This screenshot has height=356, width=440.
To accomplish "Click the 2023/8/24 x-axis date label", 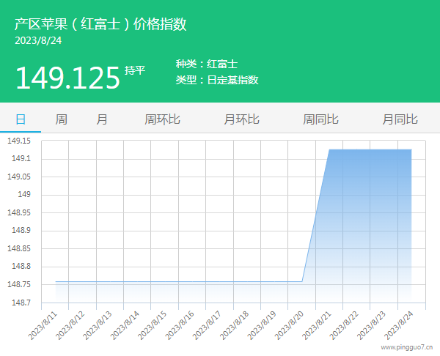I will tap(398, 324).
